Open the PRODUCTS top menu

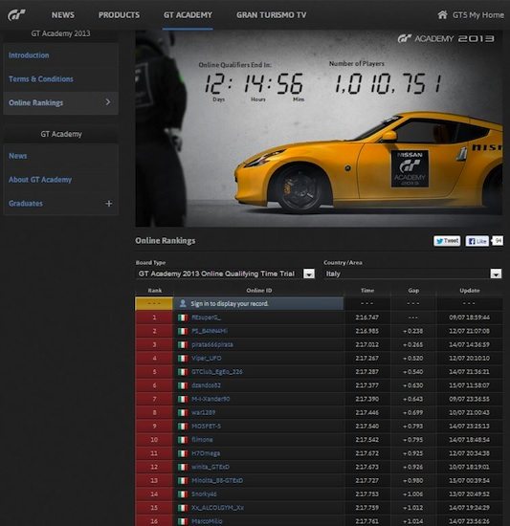tap(119, 15)
